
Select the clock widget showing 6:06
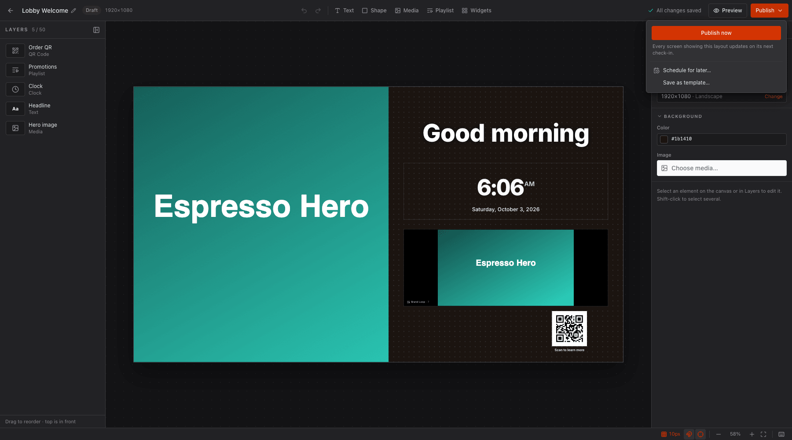coord(506,191)
